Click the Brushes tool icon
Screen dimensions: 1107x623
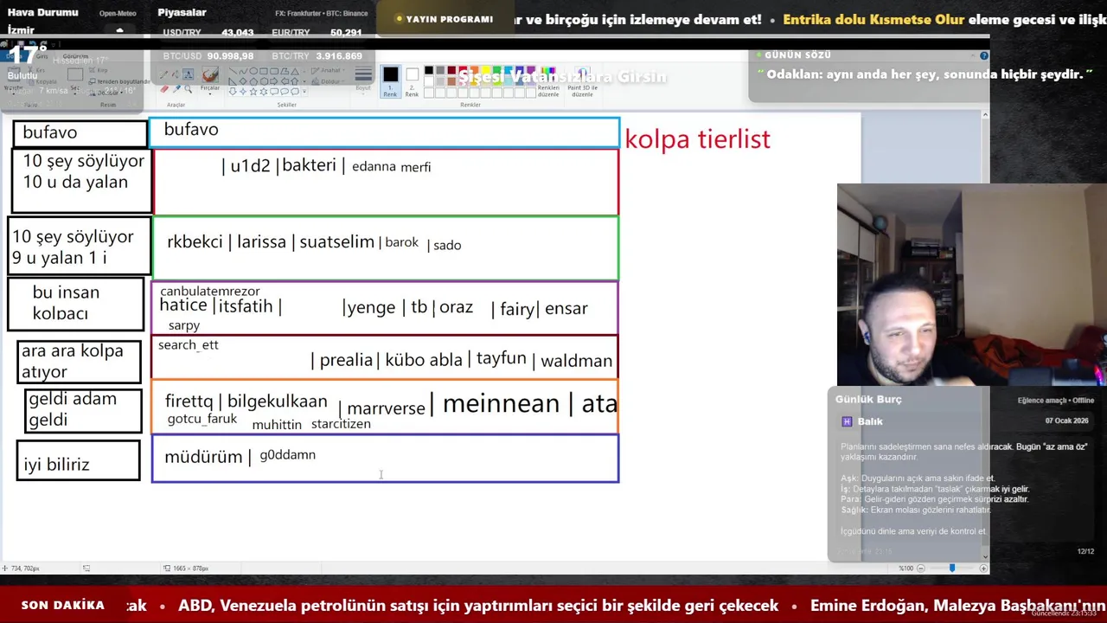[210, 75]
